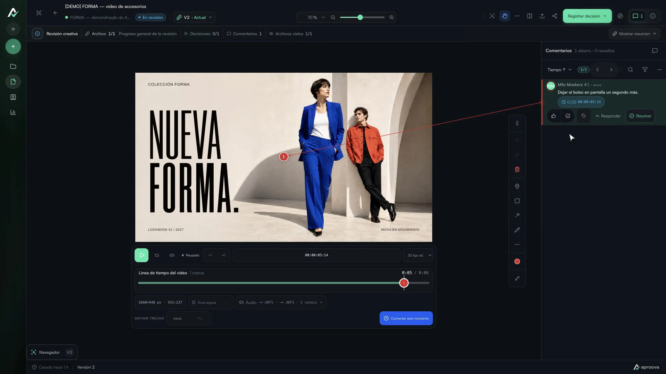Image resolution: width=666 pixels, height=374 pixels.
Task: Go to previous comment with left chevron
Action: [x=598, y=70]
